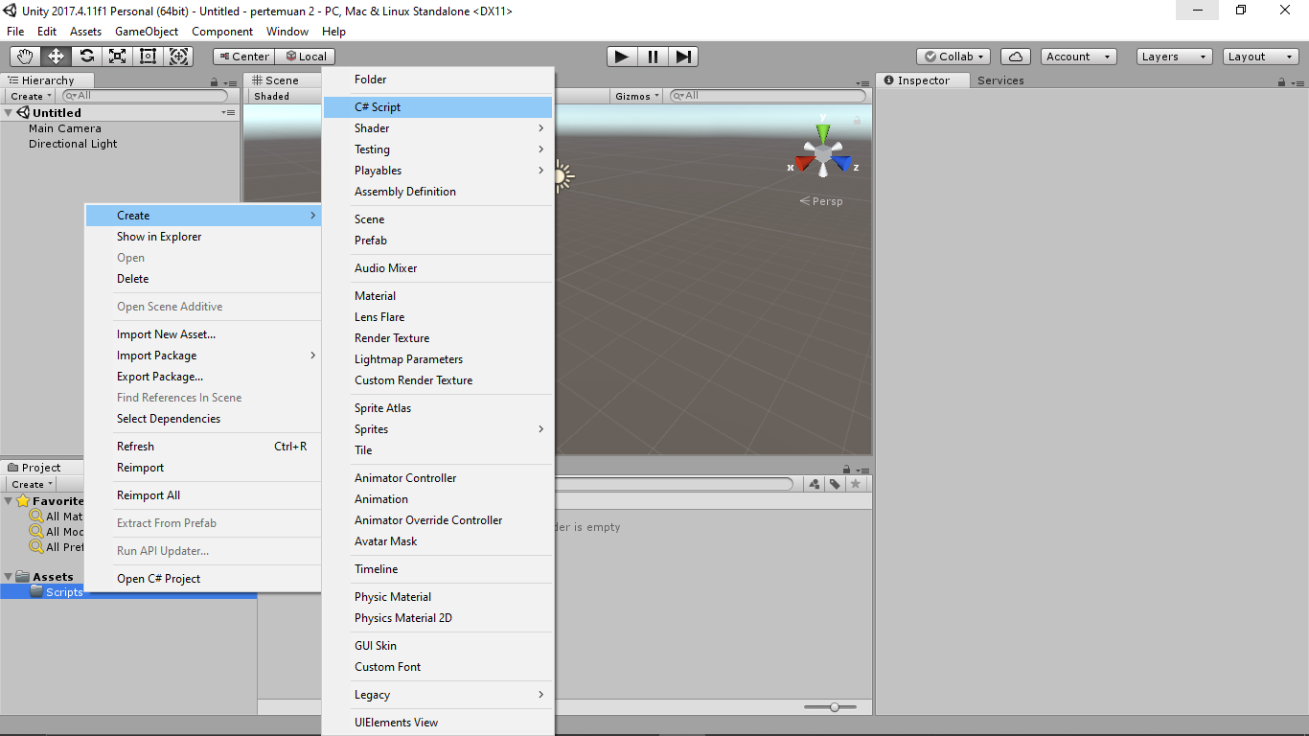Viewport: 1309px width, 736px height.
Task: Collapse the Favorites tree
Action: click(9, 501)
